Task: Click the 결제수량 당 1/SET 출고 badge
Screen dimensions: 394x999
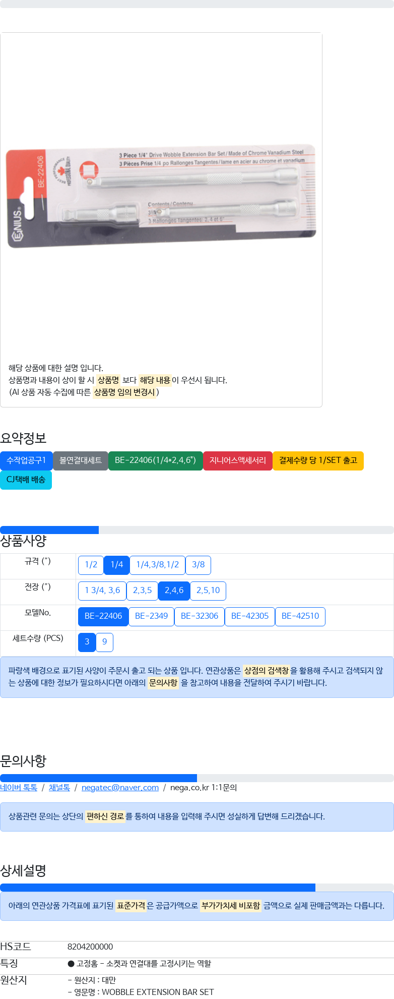Action: tap(318, 460)
